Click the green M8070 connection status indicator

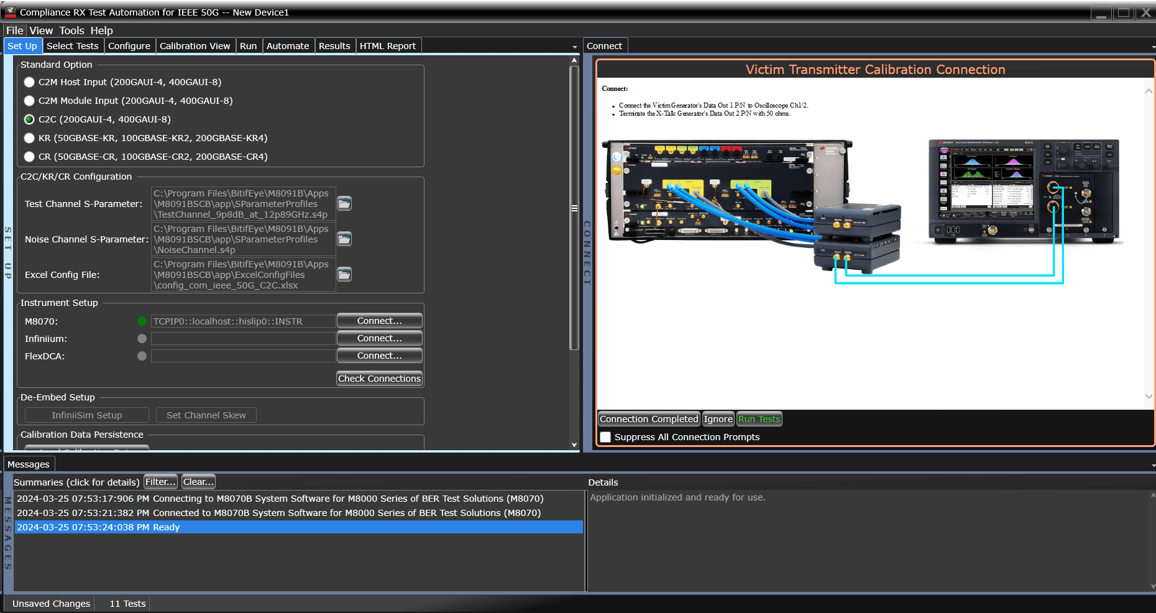click(x=142, y=321)
